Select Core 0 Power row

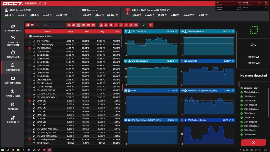point(73,143)
